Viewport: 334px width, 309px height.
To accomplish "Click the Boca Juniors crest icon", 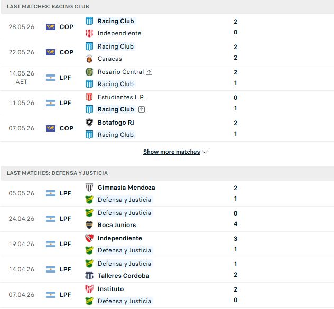I will (x=89, y=225).
